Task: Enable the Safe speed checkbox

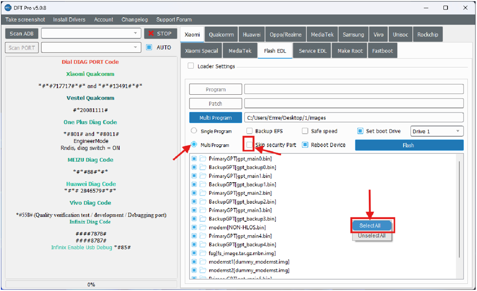Action: click(305, 131)
